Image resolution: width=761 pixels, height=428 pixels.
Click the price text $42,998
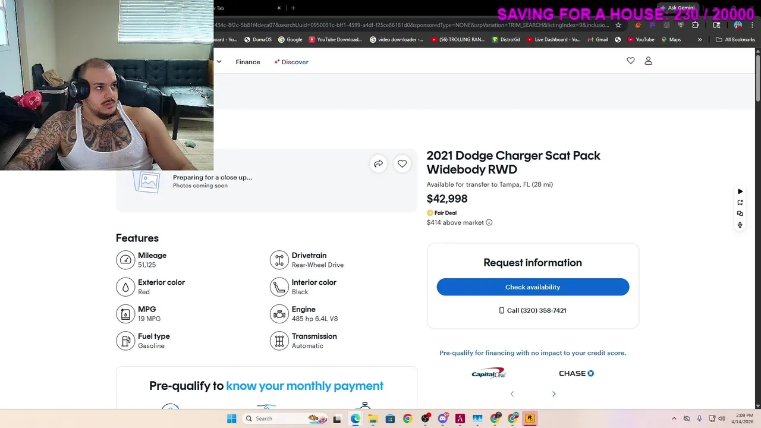point(447,199)
